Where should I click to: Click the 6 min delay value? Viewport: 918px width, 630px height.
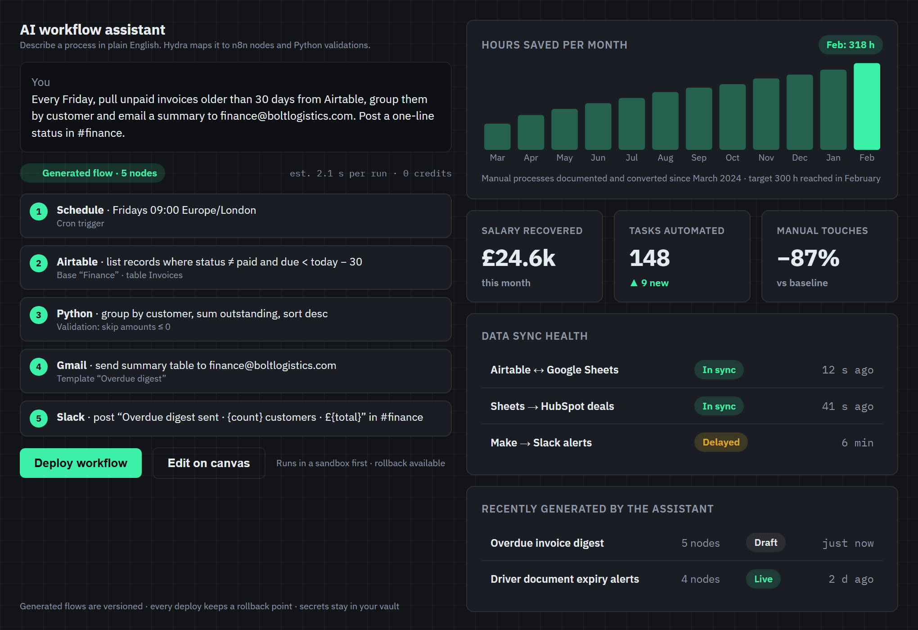point(858,443)
